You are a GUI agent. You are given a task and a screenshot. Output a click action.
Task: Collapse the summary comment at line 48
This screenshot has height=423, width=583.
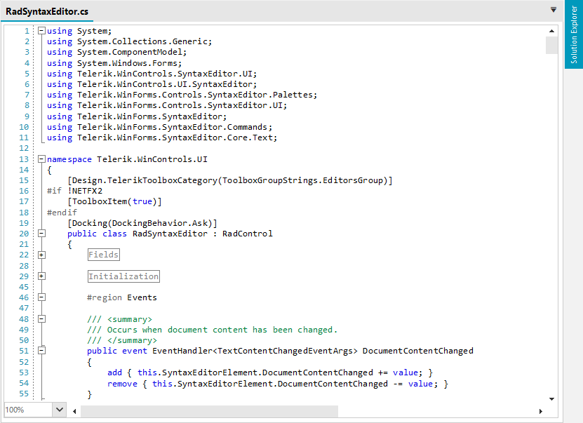[42, 319]
